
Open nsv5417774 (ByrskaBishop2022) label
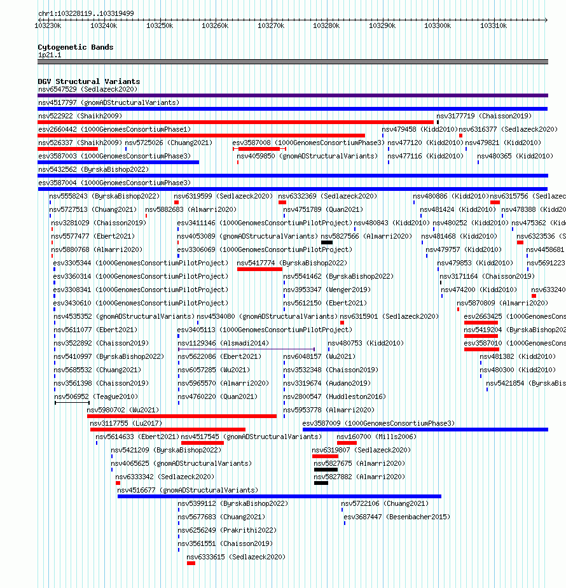(292, 263)
